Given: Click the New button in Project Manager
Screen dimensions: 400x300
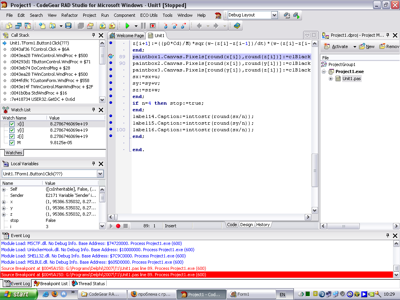Looking at the screenshot, I should point(366,46).
